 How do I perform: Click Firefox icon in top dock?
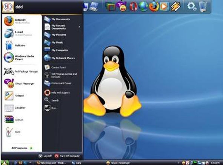[154, 6]
